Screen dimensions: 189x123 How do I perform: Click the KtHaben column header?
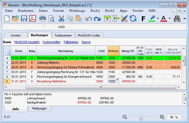pos(114,51)
